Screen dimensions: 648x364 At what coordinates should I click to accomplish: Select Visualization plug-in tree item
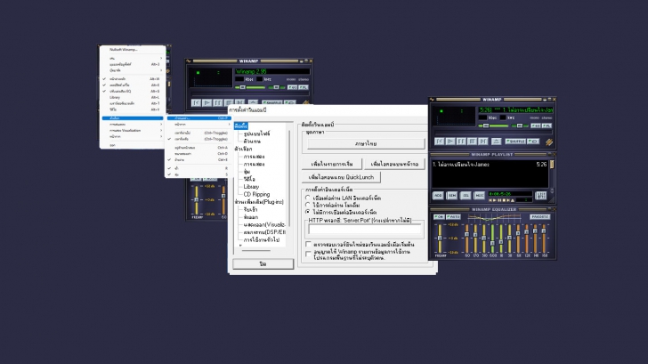pyautogui.click(x=264, y=225)
